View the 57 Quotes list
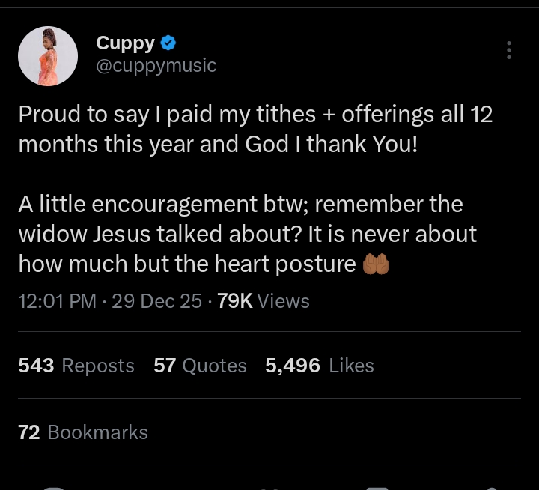The image size is (539, 490). (x=200, y=366)
